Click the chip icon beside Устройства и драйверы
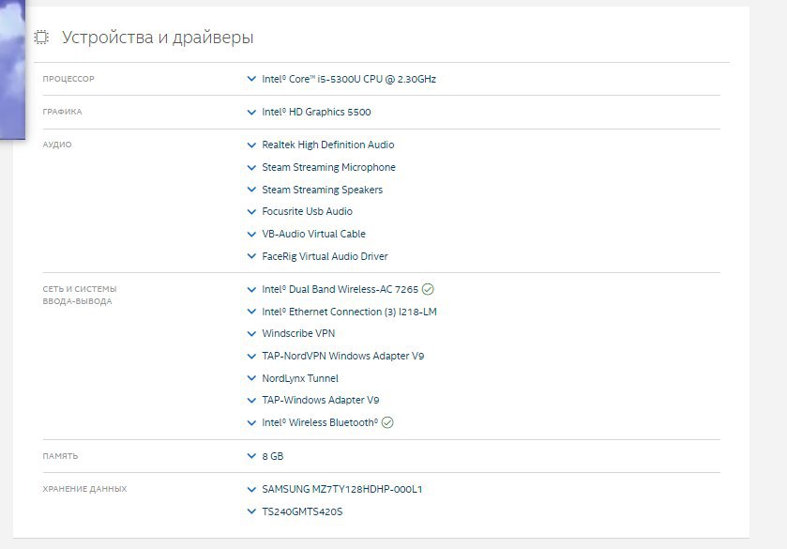787x549 pixels. coord(41,38)
